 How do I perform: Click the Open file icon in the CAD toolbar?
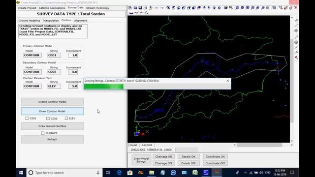click(x=135, y=8)
